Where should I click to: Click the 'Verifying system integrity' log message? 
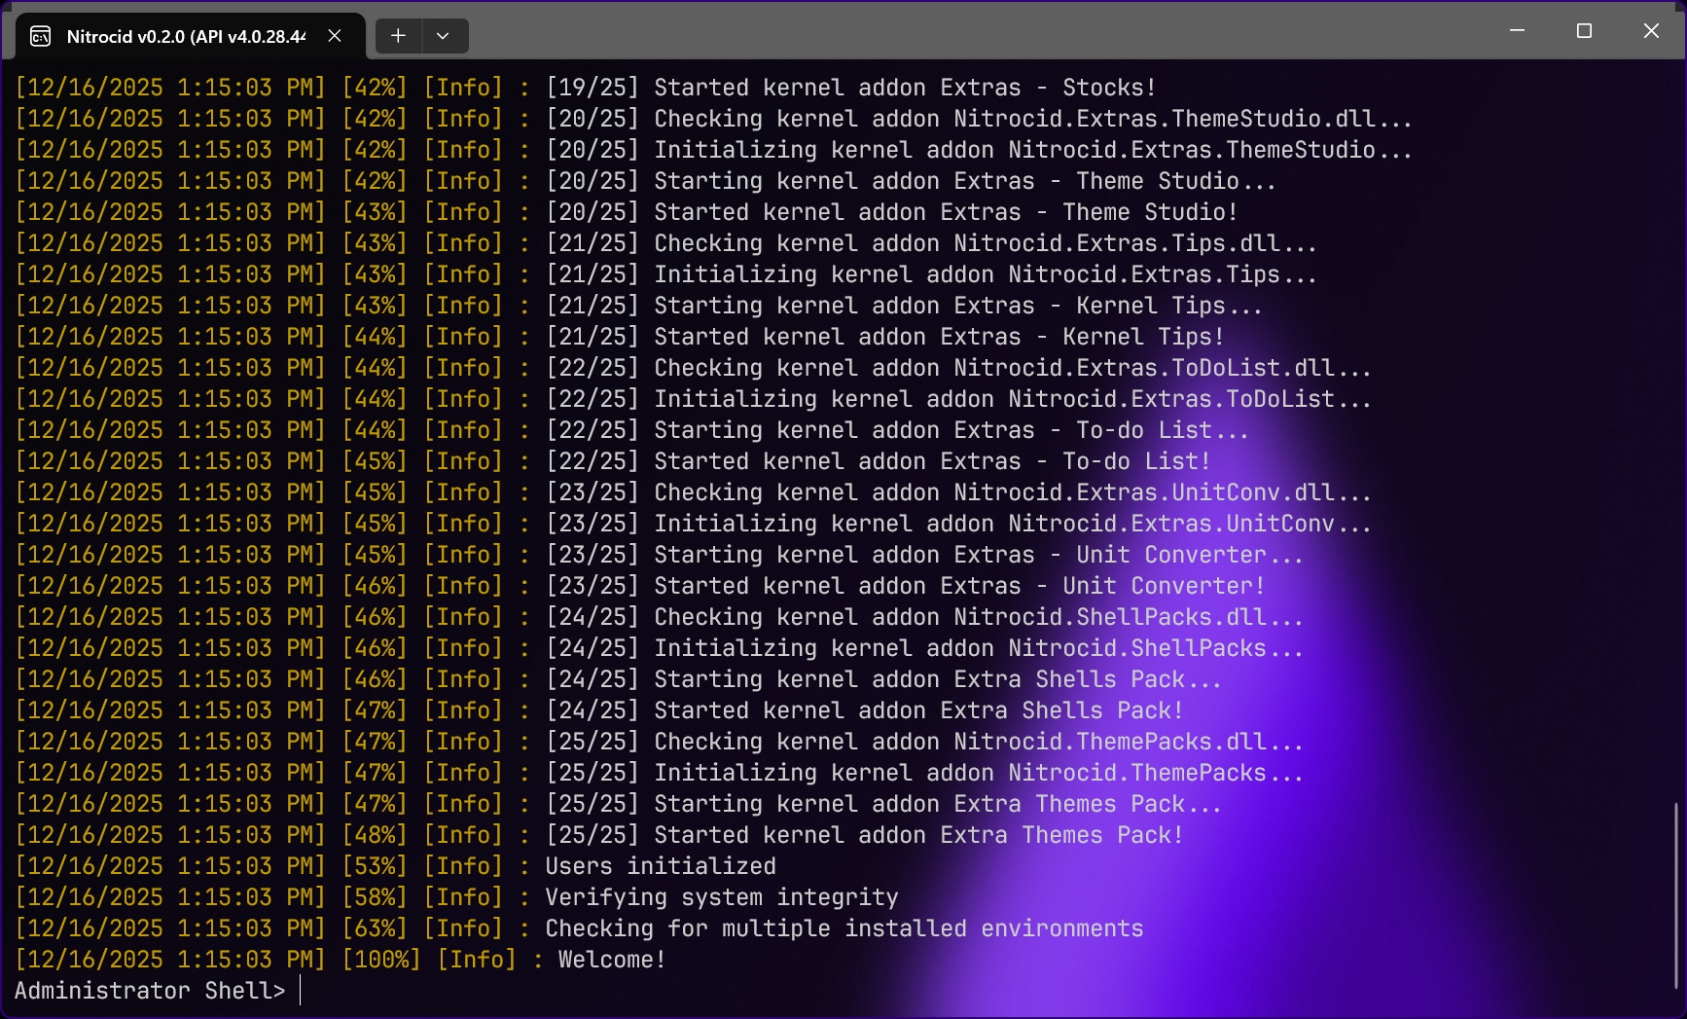[721, 897]
